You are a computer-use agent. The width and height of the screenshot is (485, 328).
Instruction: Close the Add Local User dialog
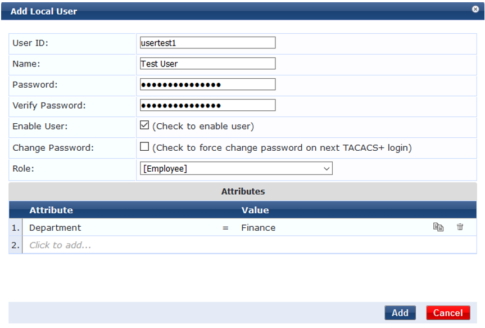click(x=475, y=10)
